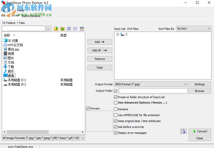Enable the Rename checkbox
This screenshot has height=148, width=214.
click(x=115, y=109)
